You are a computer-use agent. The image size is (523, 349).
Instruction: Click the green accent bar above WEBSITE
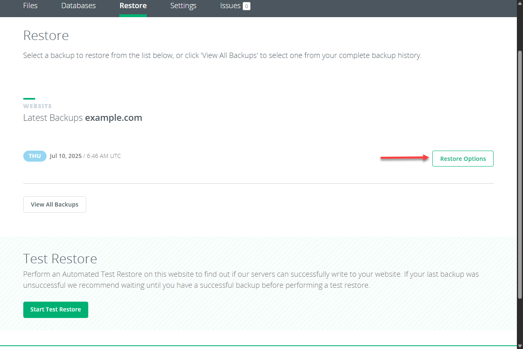[29, 99]
